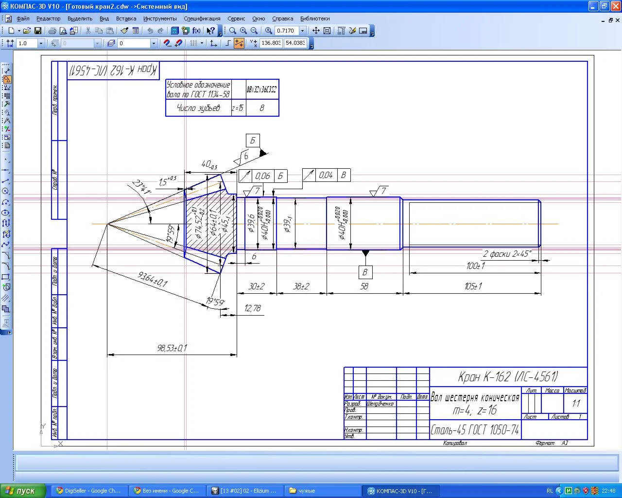Open the Variables f(x) panel
622x498 pixels.
click(196, 31)
